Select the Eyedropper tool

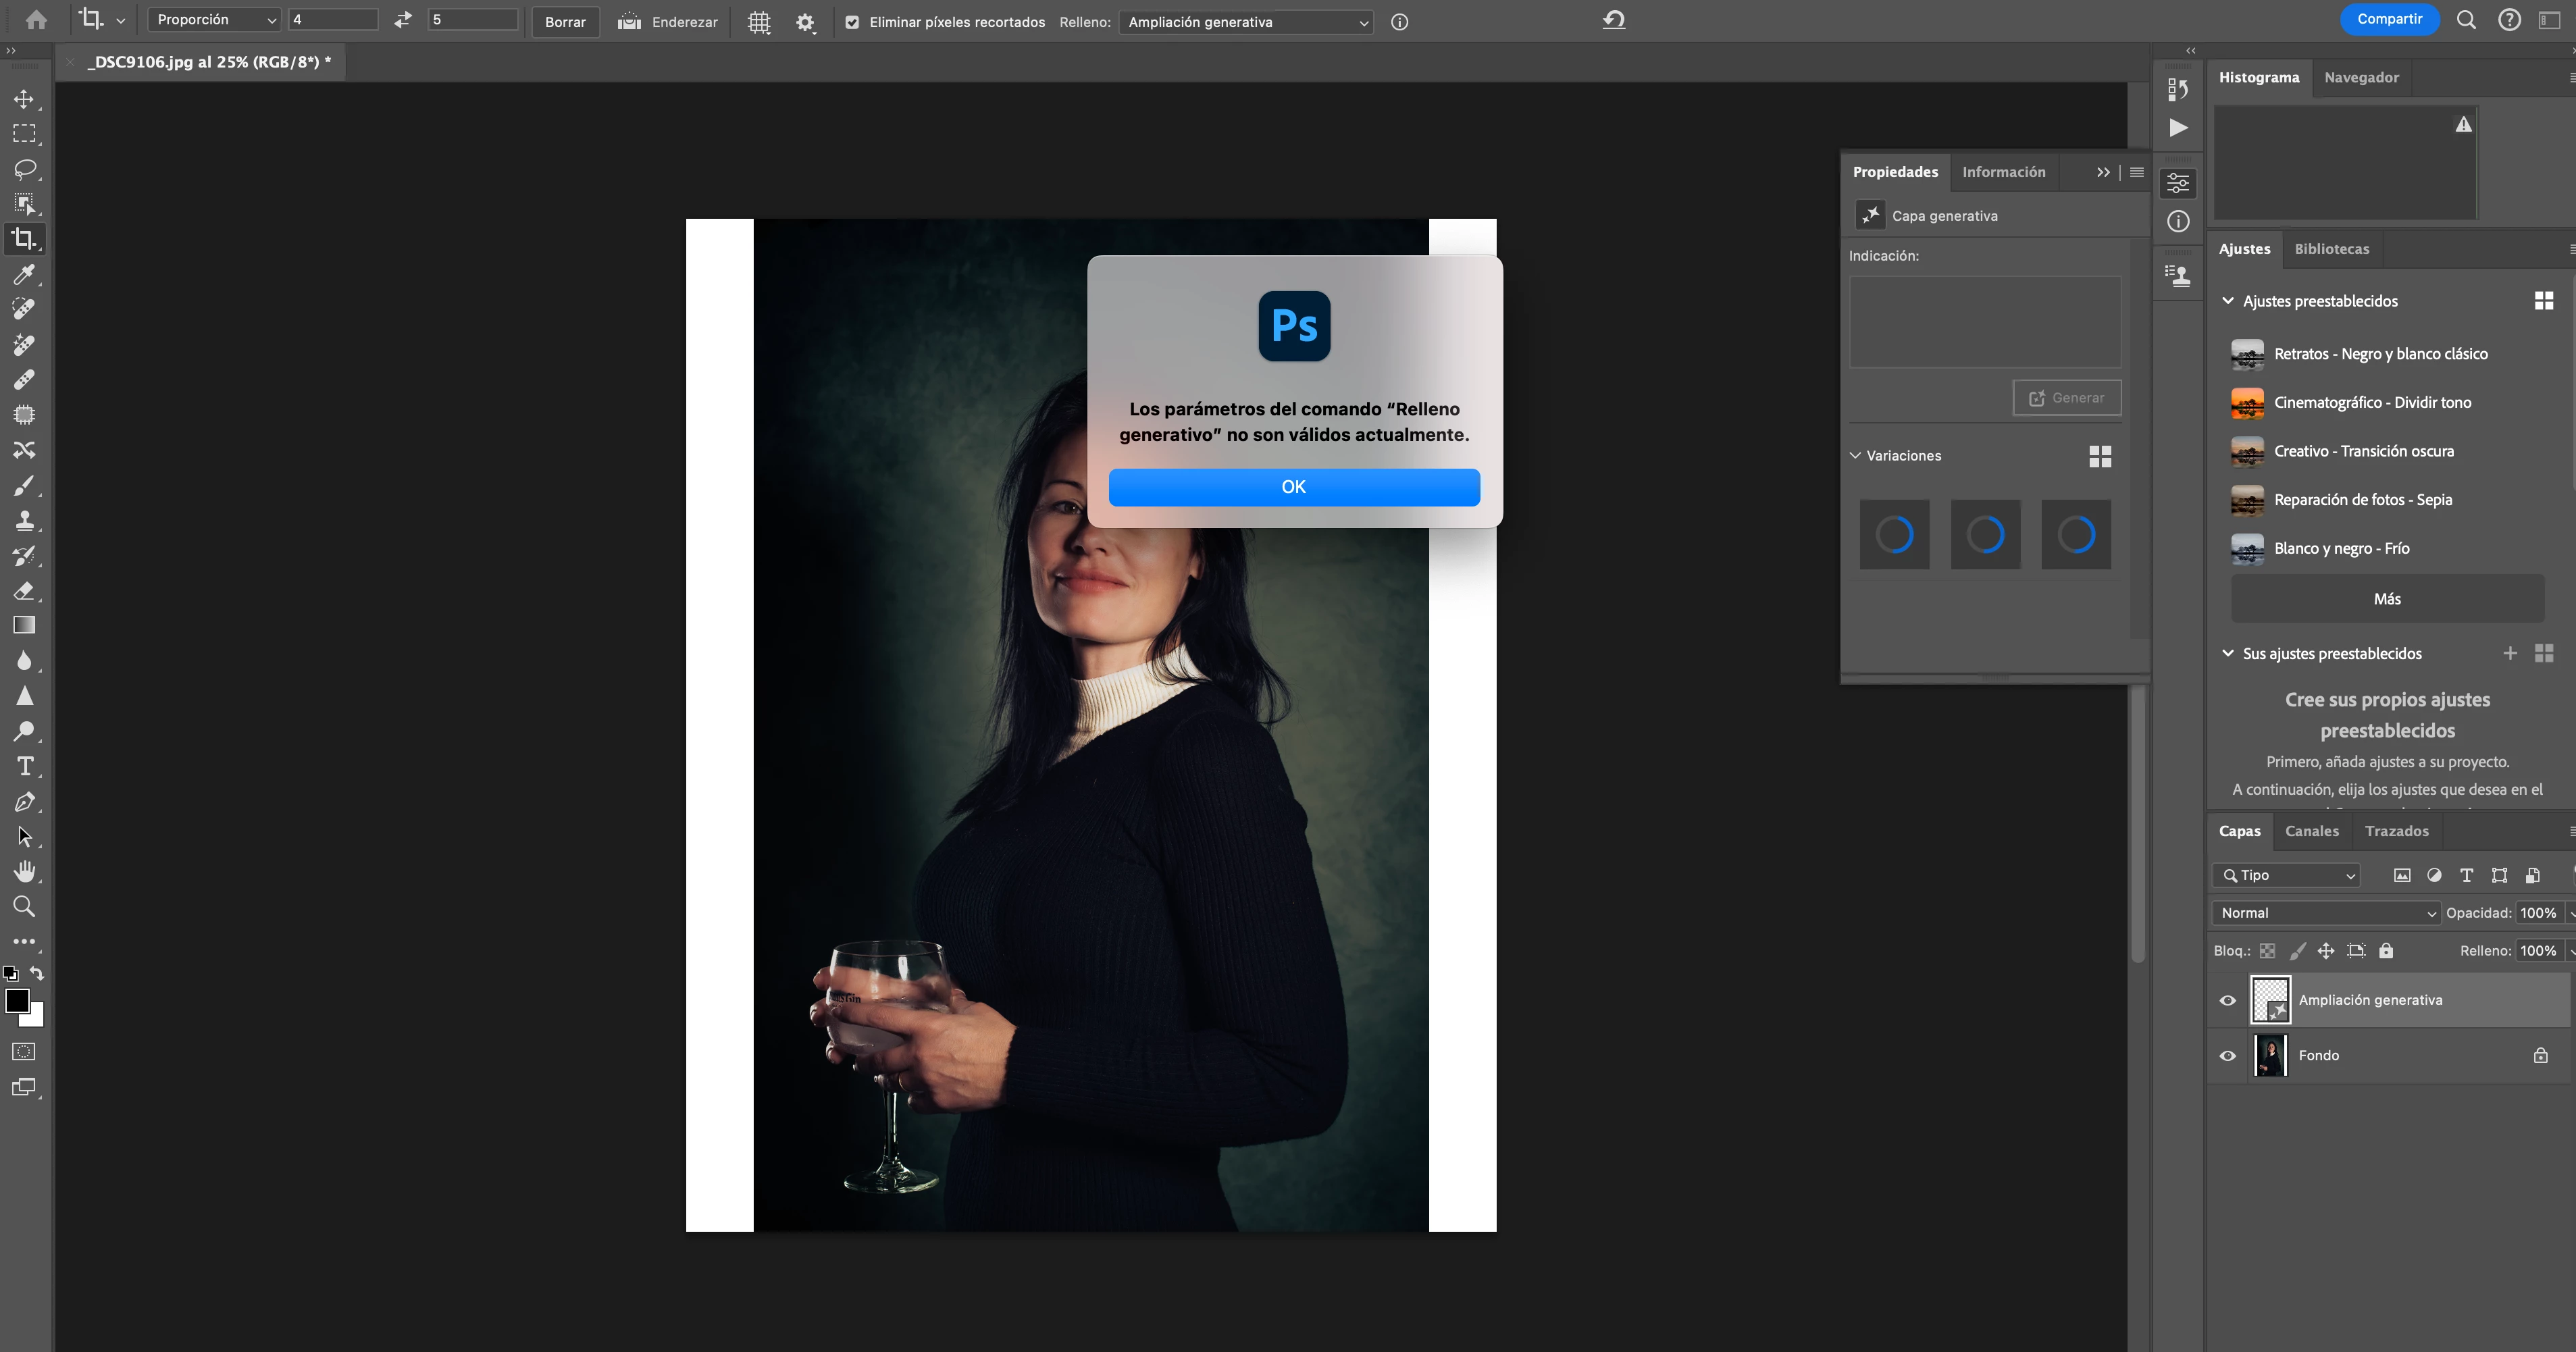coord(25,274)
